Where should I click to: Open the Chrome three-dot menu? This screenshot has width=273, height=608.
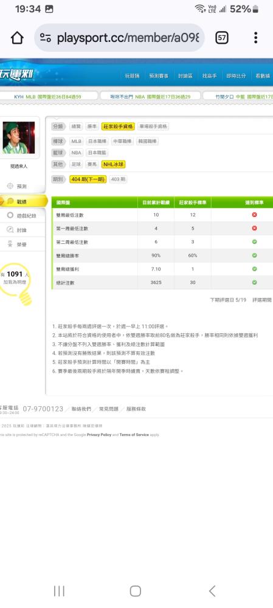255,38
